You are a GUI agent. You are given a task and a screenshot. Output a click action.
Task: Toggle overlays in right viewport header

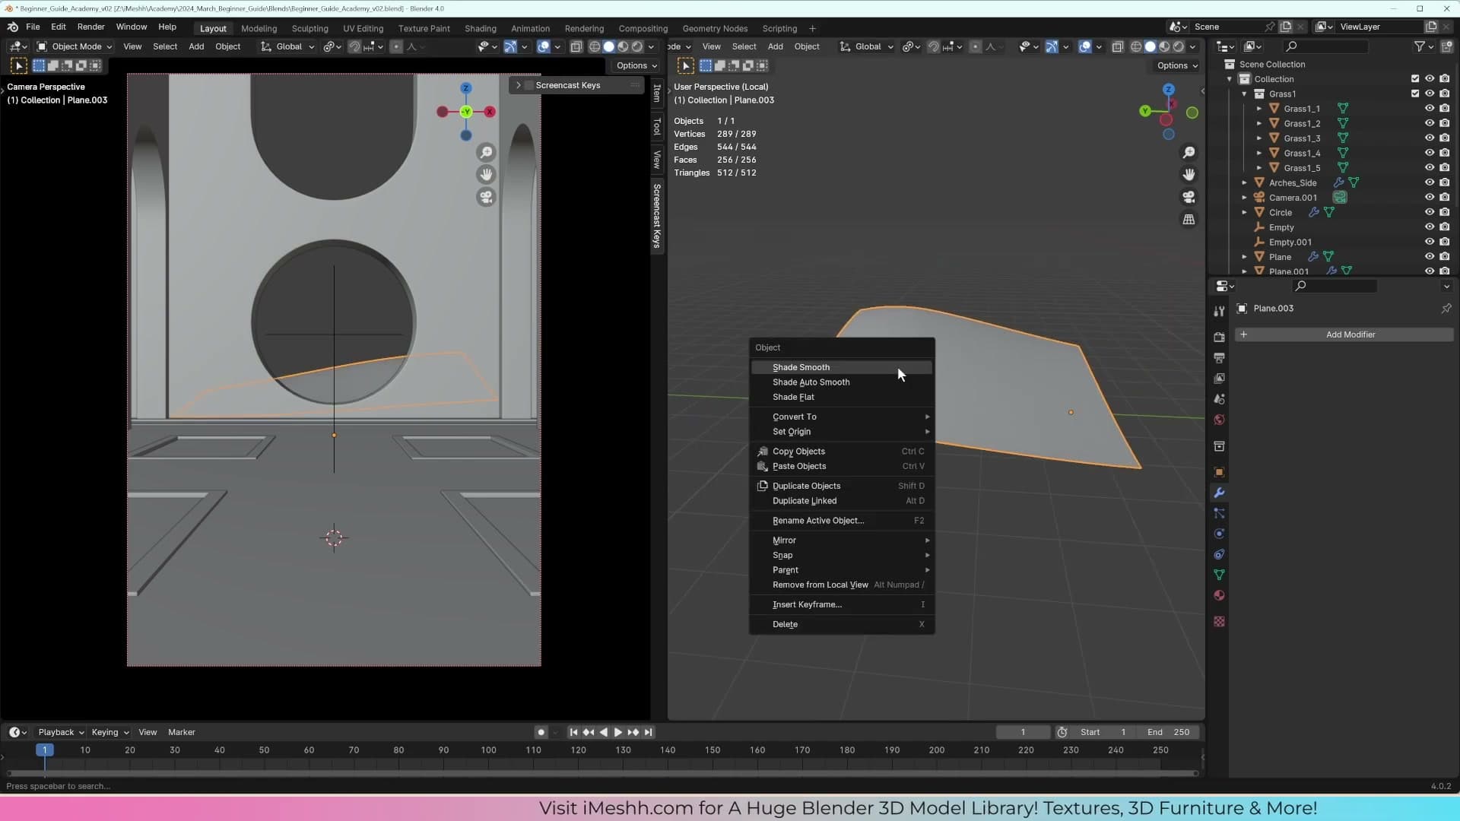1085,46
